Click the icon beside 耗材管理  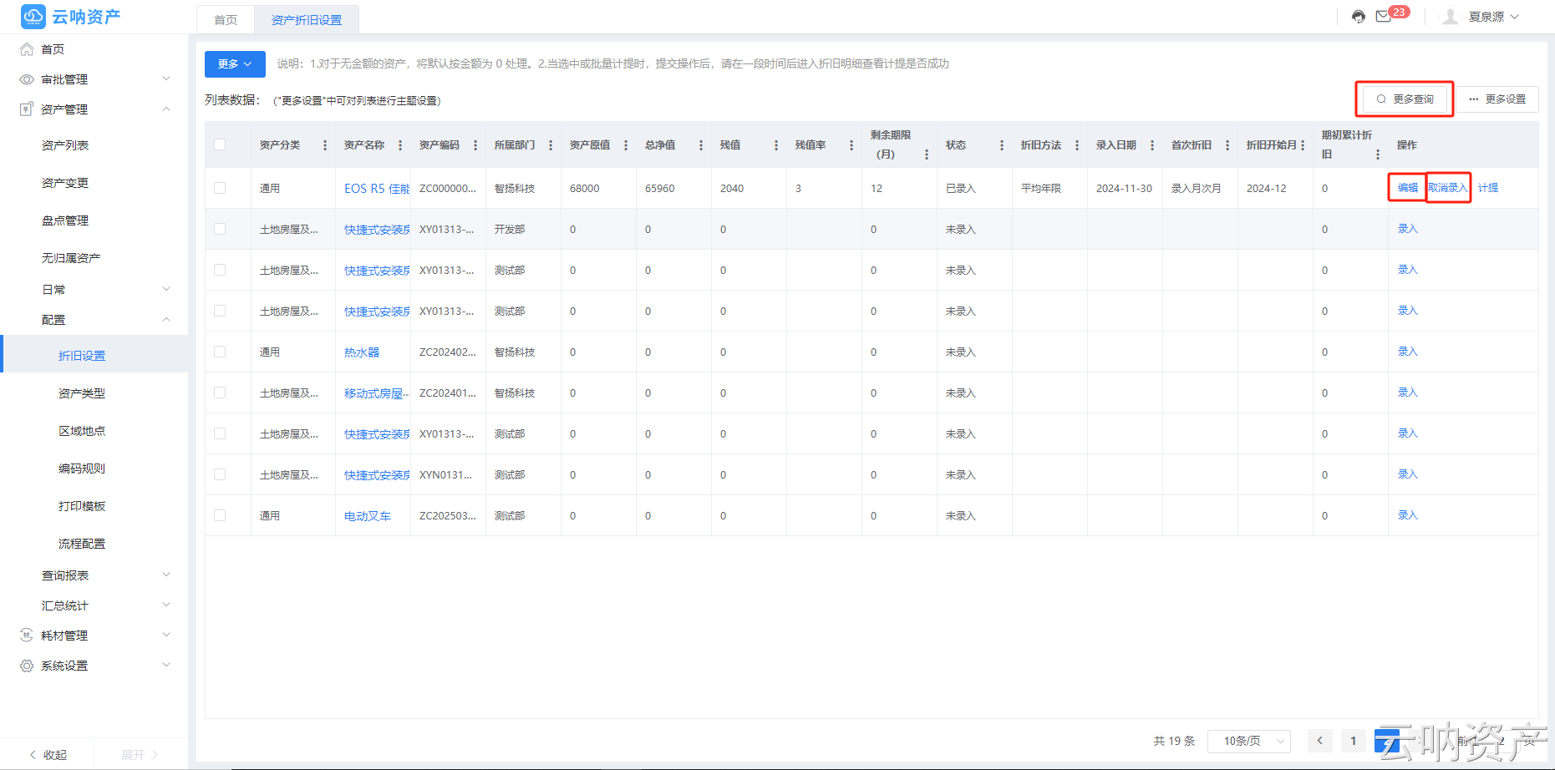(x=27, y=636)
